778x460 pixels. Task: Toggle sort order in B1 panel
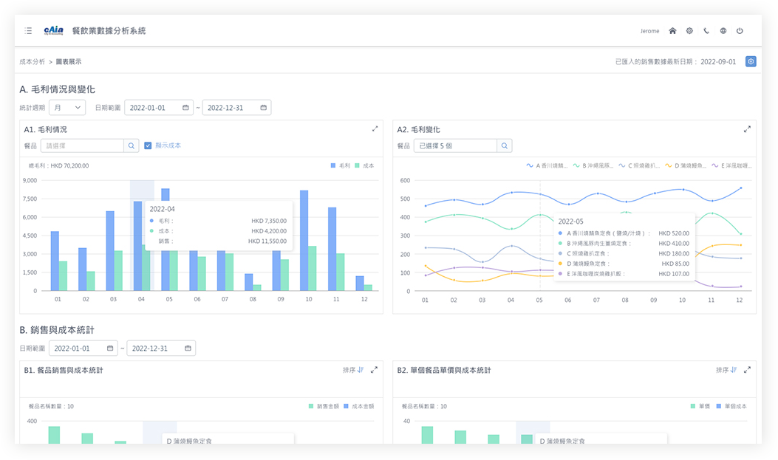[353, 370]
